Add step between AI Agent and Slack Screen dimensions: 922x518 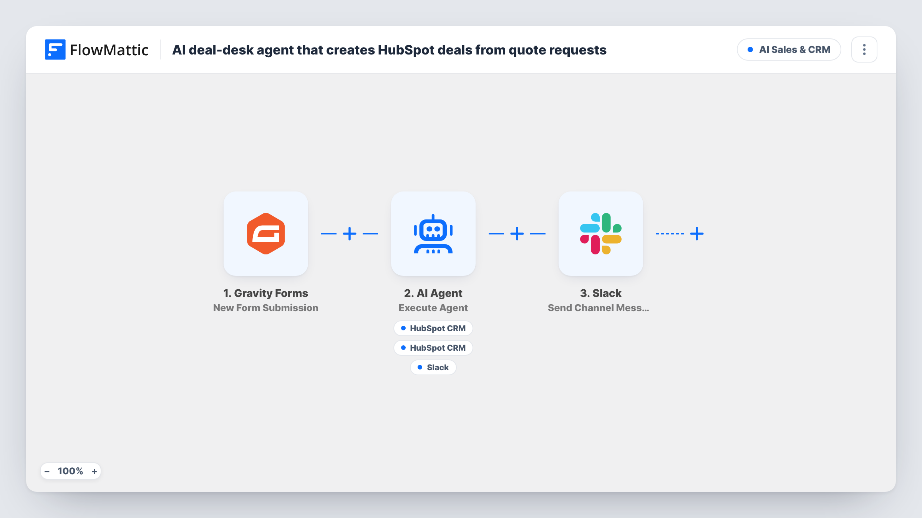517,234
